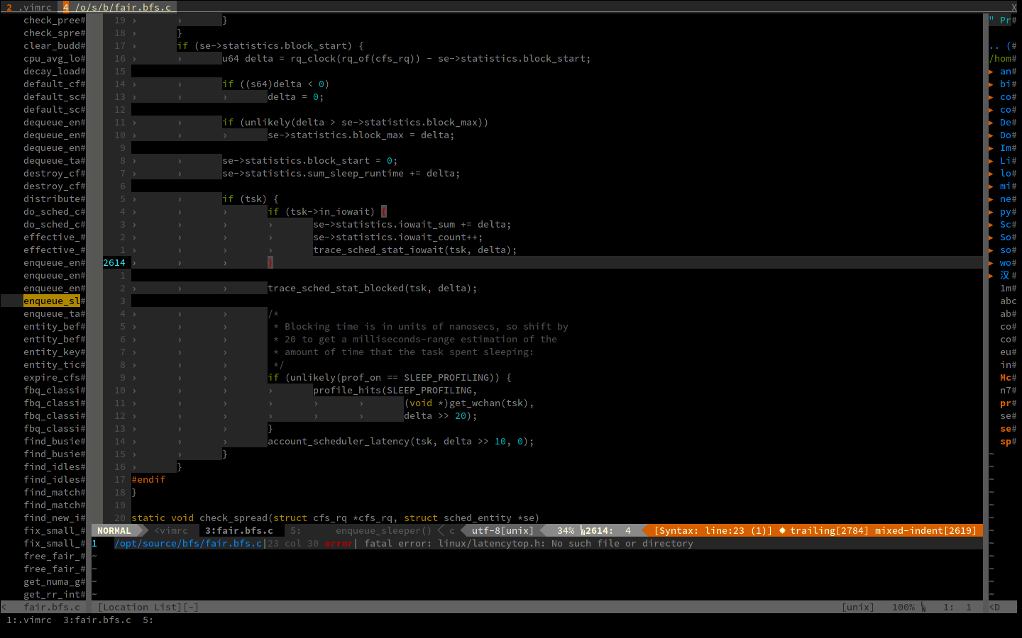Click the highlighted closing brace on line 2614
1022x638 pixels.
tap(270, 263)
